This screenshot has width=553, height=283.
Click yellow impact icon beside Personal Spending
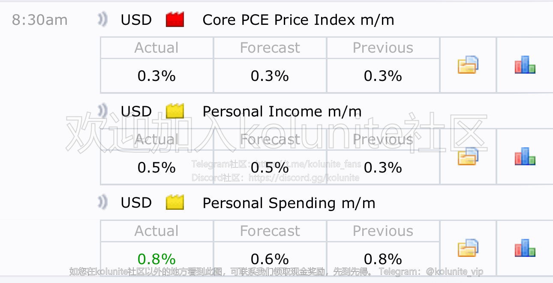[175, 203]
